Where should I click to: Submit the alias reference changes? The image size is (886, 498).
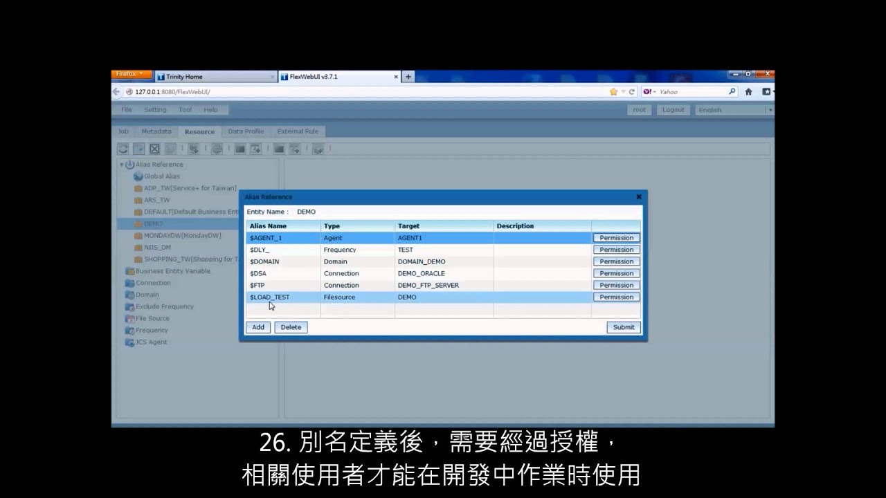click(x=624, y=327)
